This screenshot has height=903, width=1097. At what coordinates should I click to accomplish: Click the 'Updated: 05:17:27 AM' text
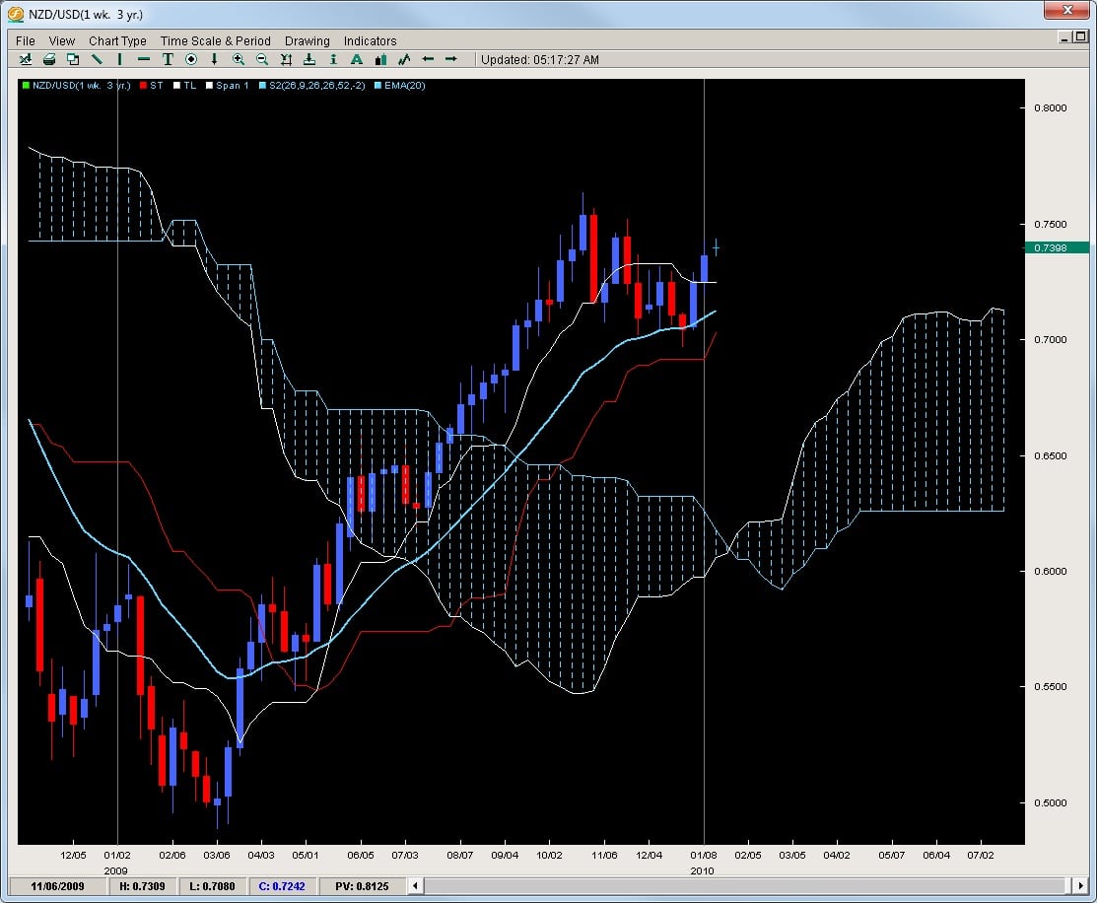pyautogui.click(x=540, y=59)
